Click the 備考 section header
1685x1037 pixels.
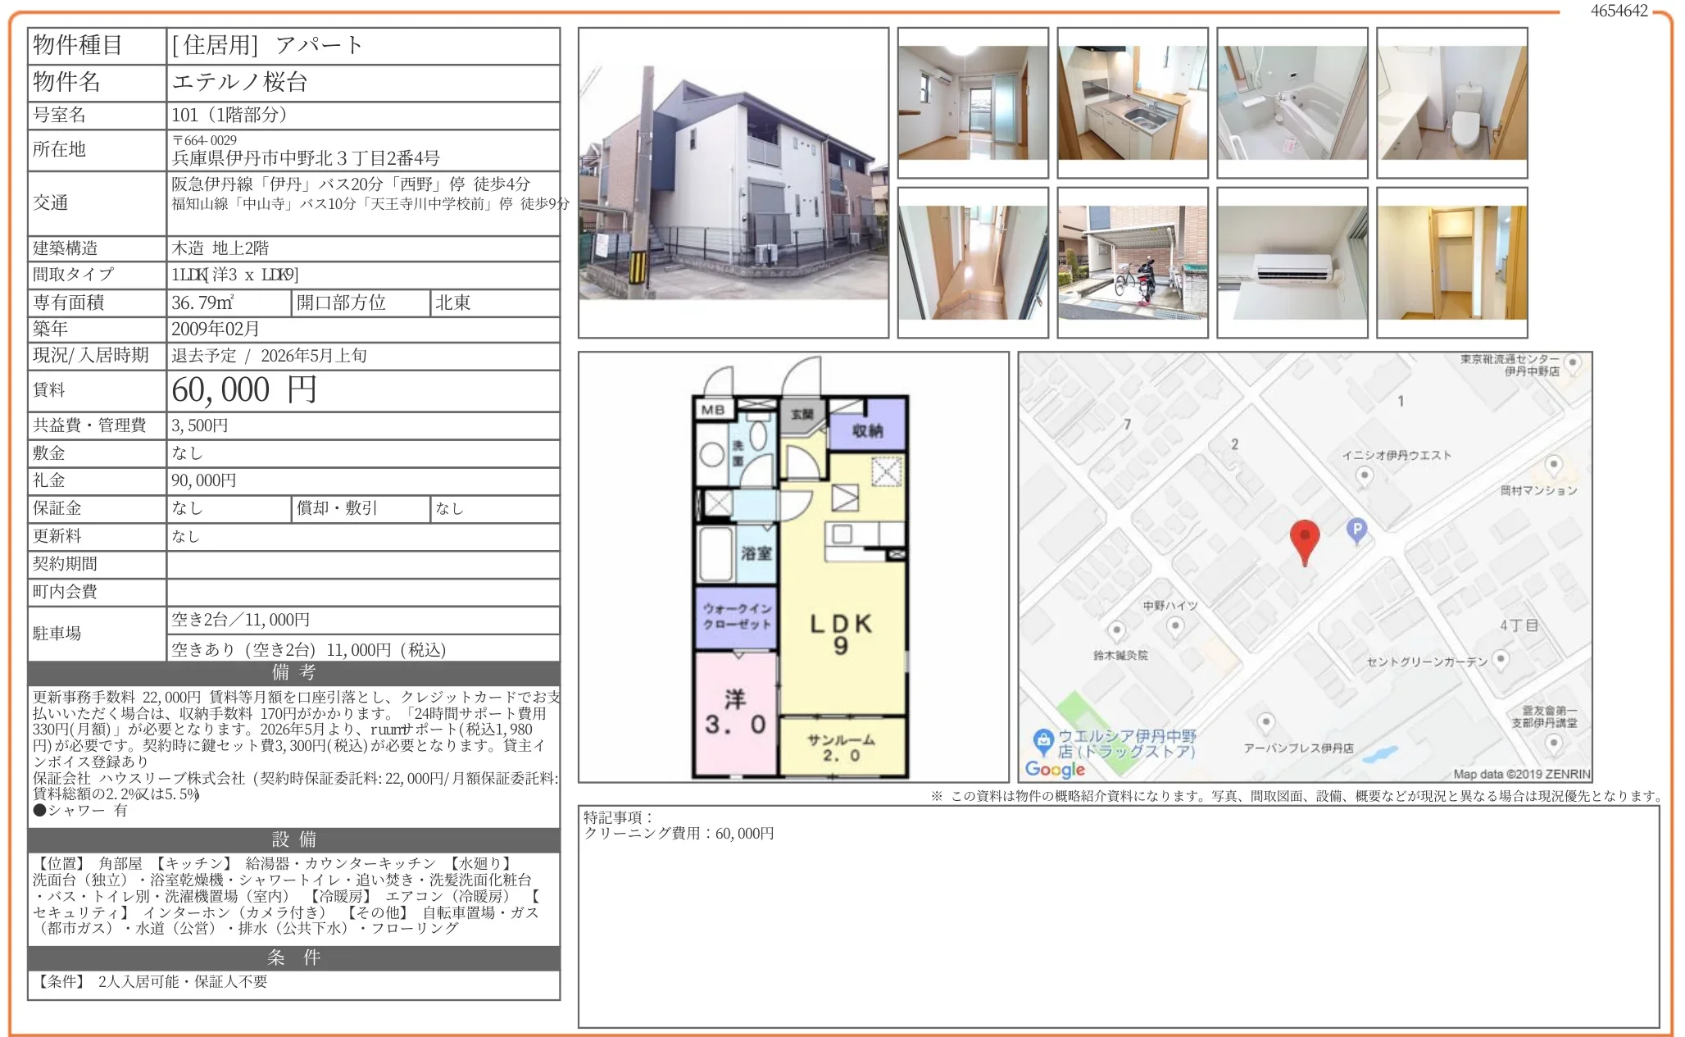(293, 673)
